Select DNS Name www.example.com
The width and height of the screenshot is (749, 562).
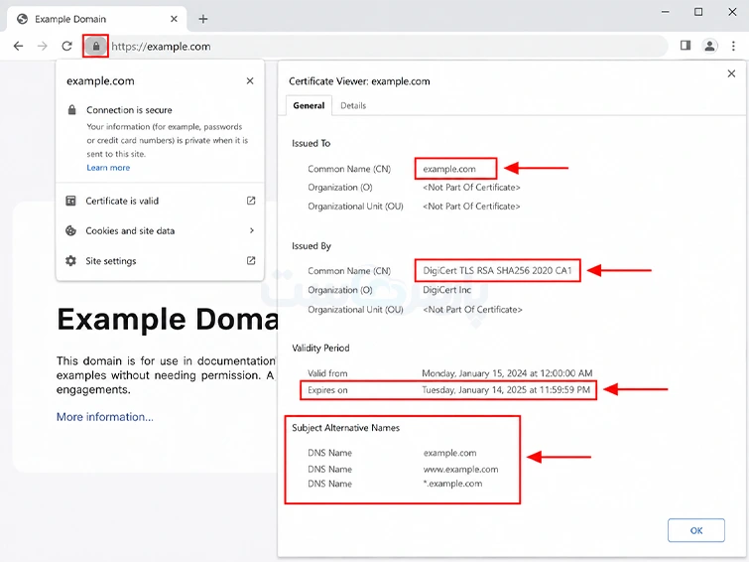click(460, 470)
